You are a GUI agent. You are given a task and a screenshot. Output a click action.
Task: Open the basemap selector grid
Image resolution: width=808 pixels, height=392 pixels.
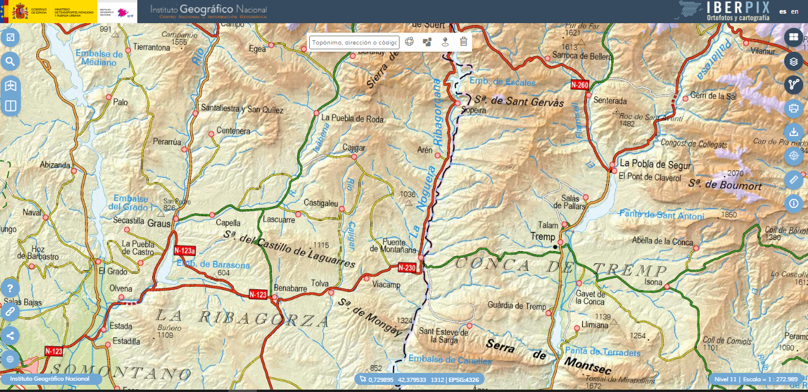[793, 37]
